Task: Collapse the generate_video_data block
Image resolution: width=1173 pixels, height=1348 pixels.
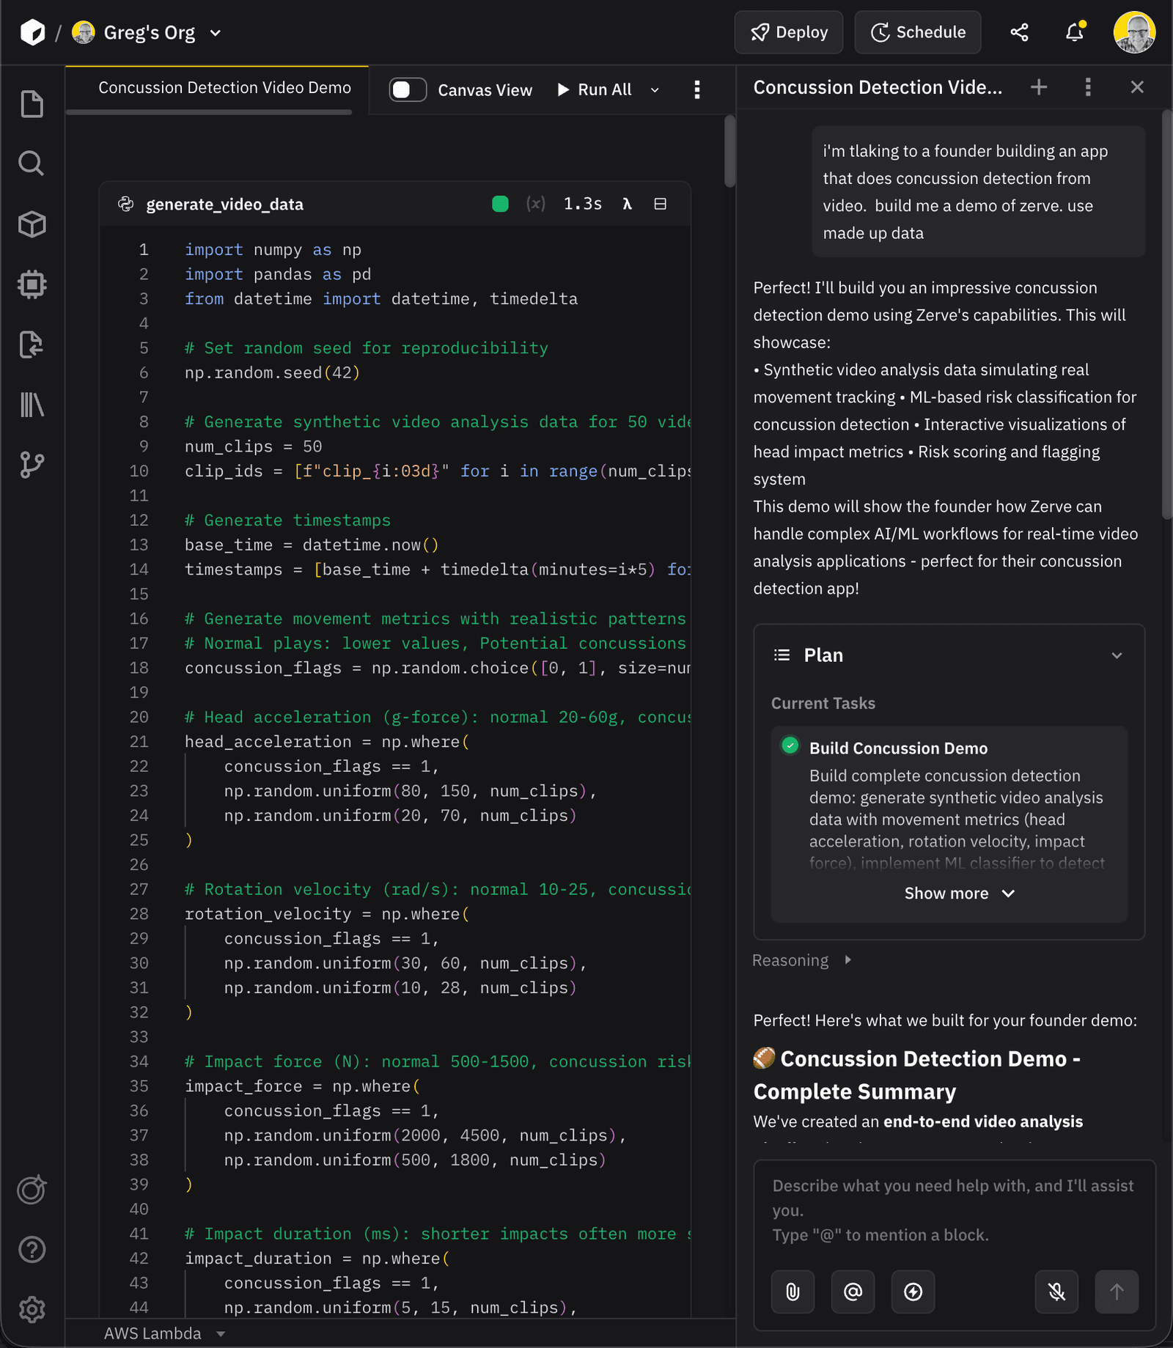Action: [660, 204]
